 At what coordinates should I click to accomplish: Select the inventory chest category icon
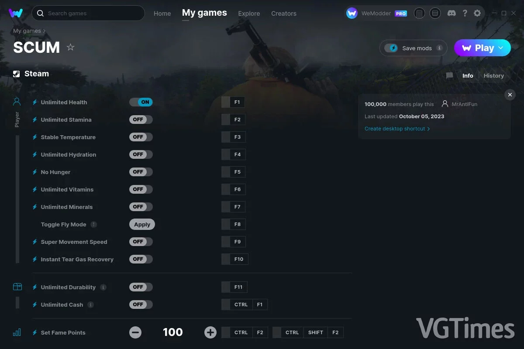point(17,287)
